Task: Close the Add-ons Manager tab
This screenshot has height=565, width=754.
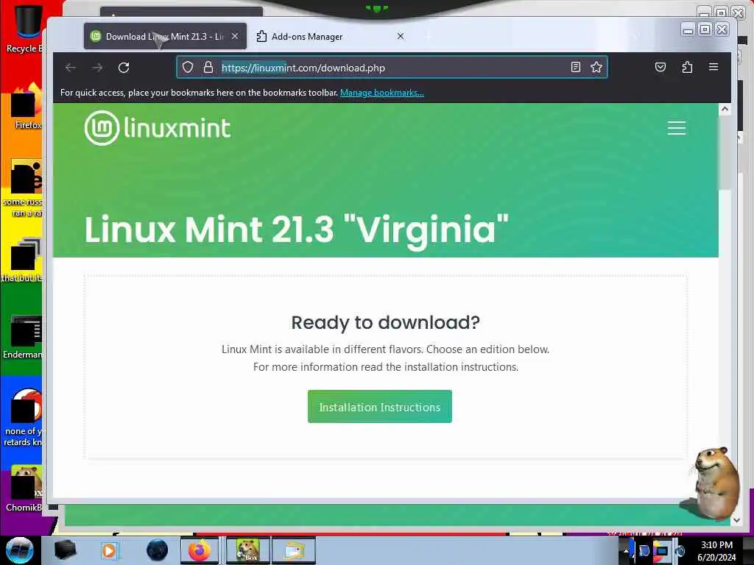Action: click(x=400, y=37)
